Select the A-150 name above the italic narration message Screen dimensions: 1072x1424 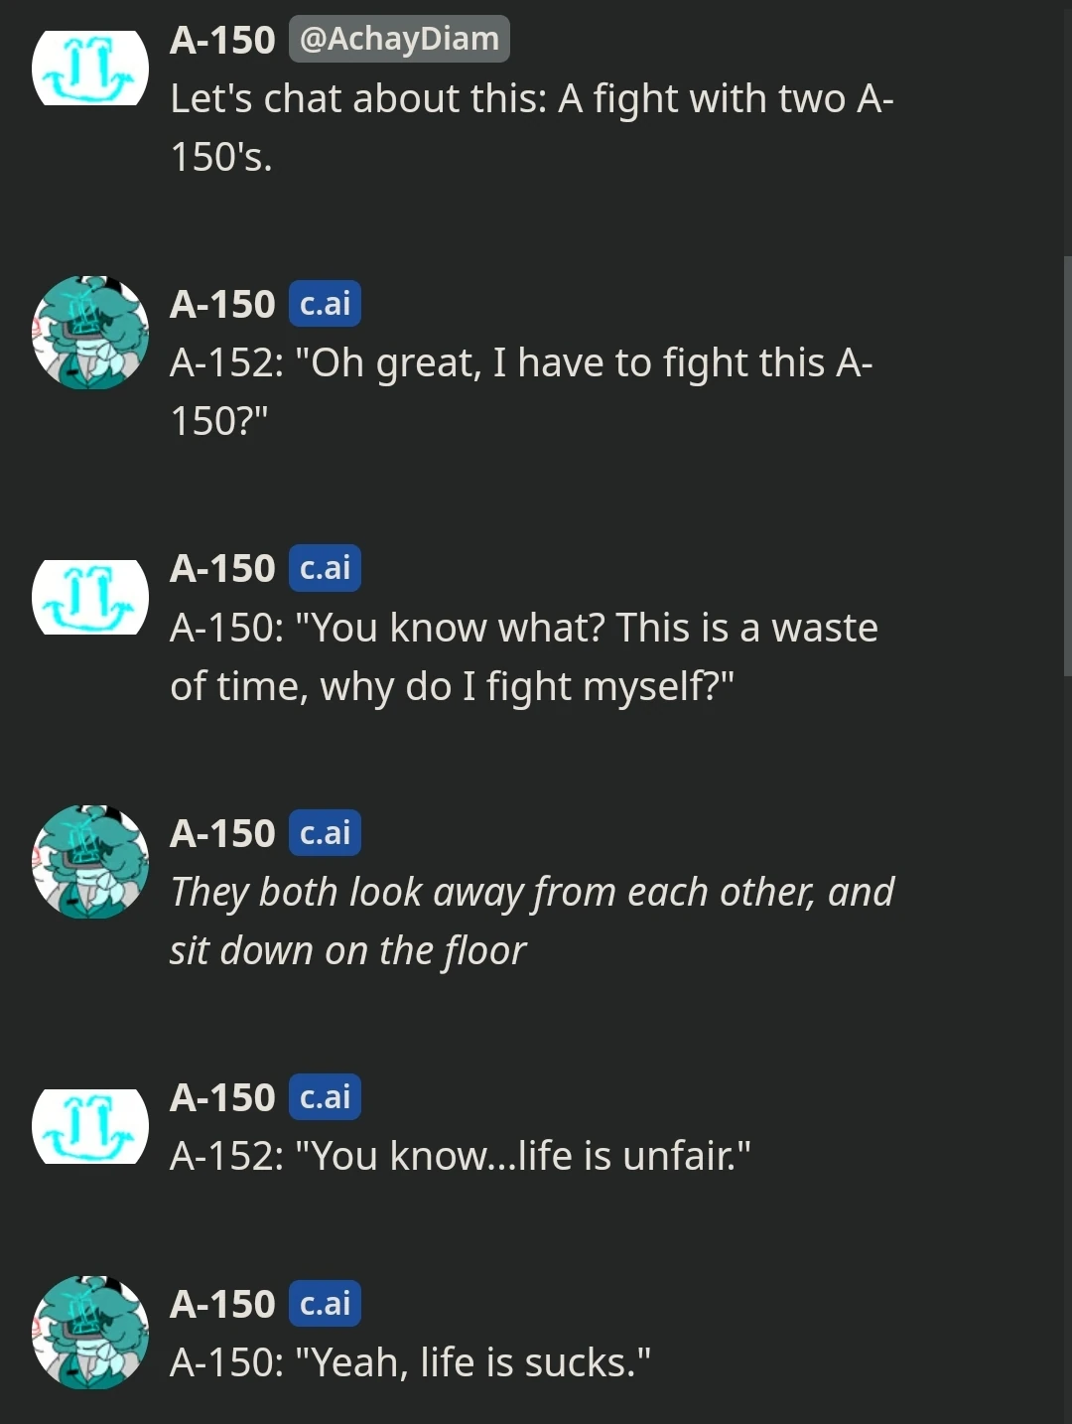click(x=222, y=833)
